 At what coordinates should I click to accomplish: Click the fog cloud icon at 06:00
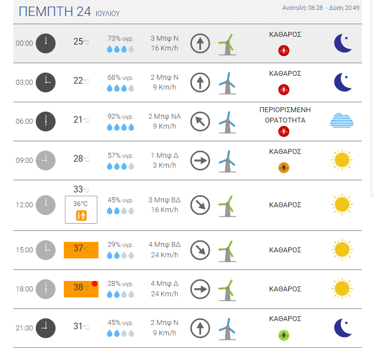tap(342, 120)
